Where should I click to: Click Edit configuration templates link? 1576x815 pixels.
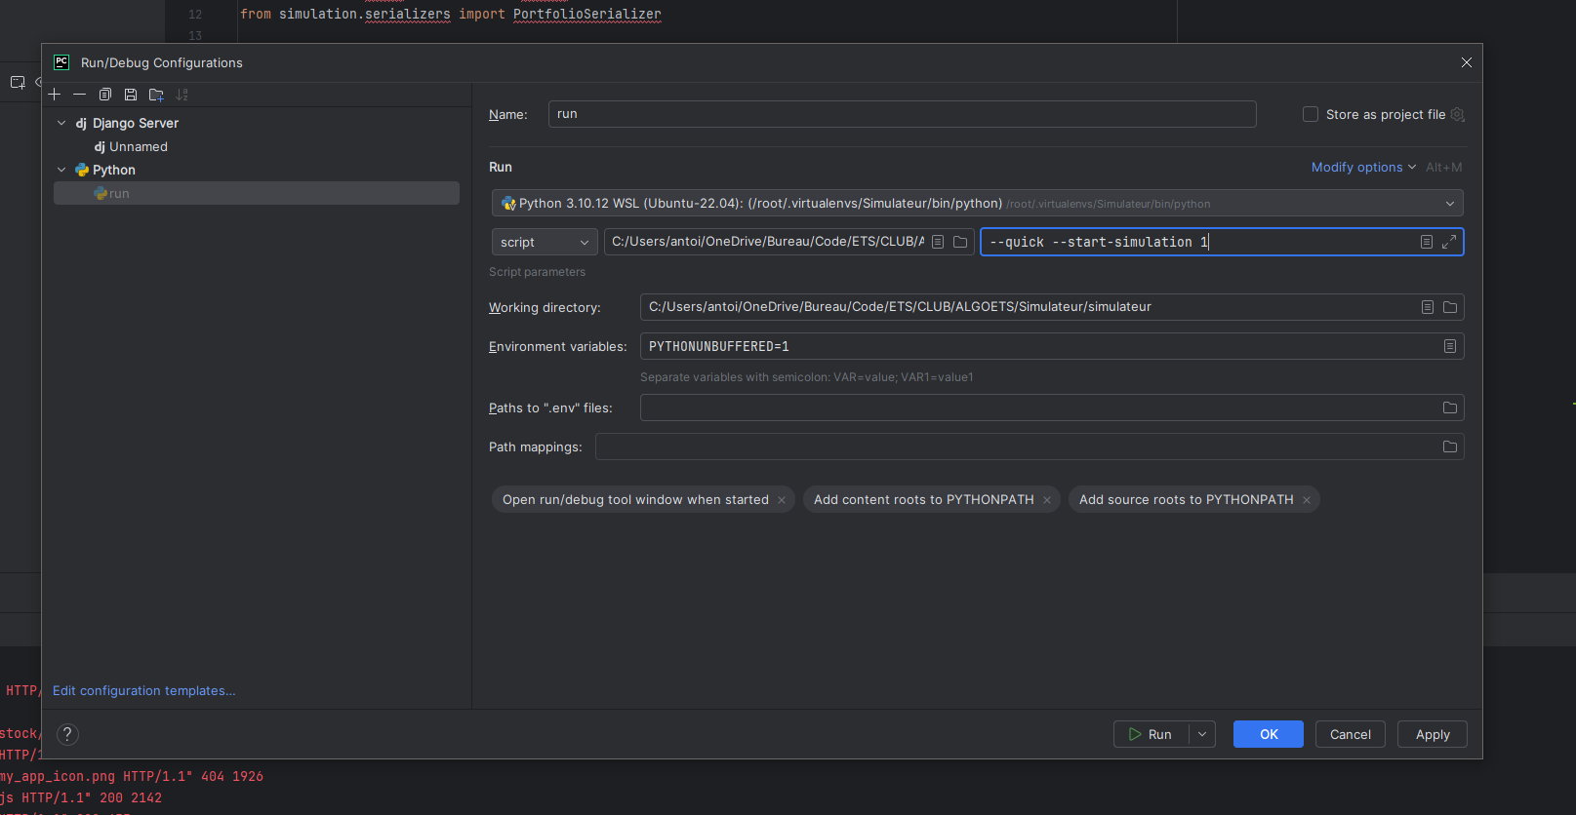point(144,690)
